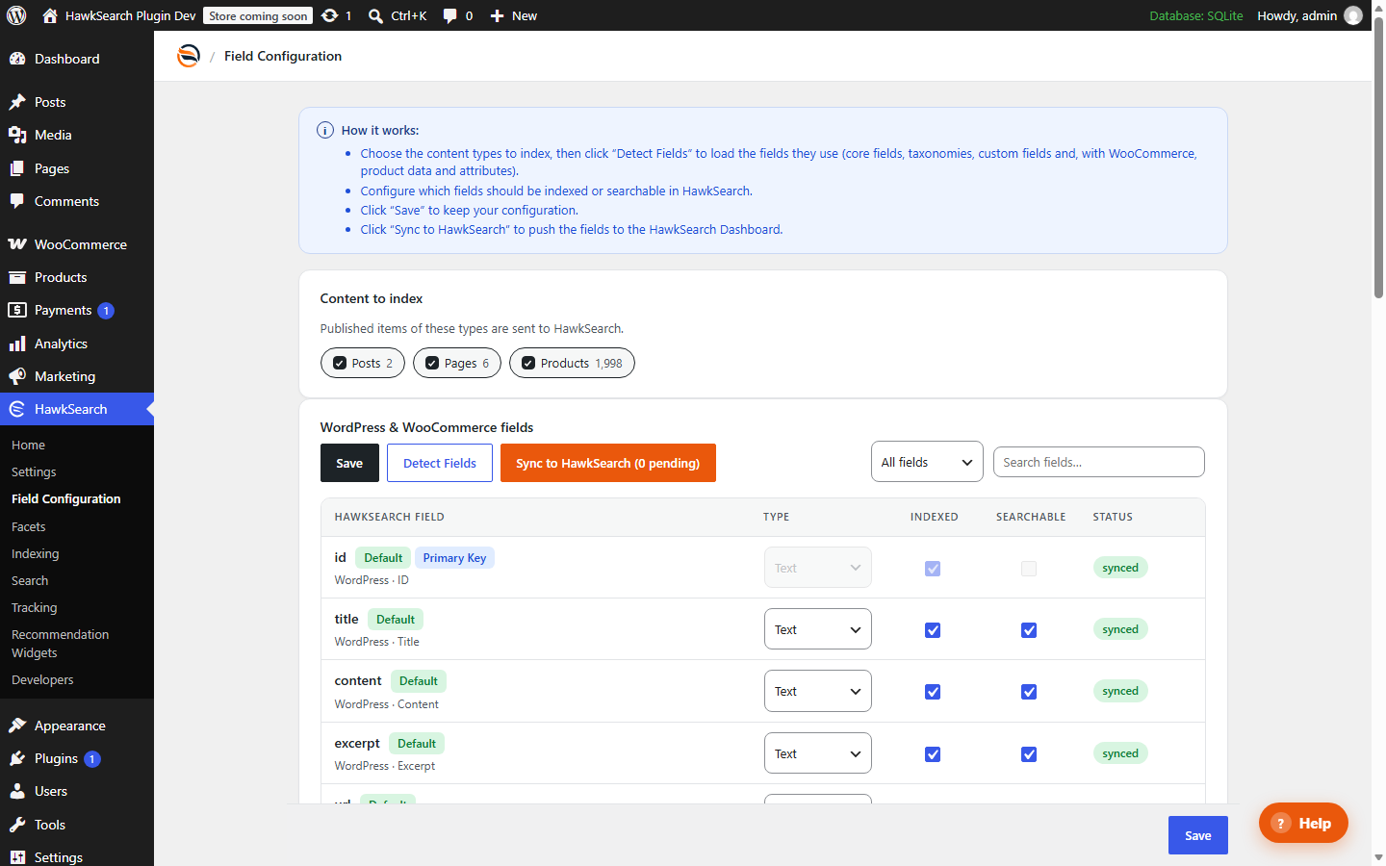This screenshot has width=1386, height=866.
Task: Open the Type dropdown for the excerpt field
Action: [x=818, y=753]
